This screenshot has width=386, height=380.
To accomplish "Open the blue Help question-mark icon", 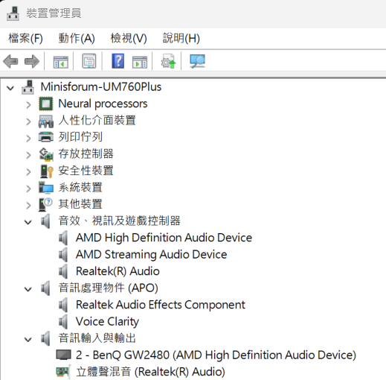I will click(118, 61).
